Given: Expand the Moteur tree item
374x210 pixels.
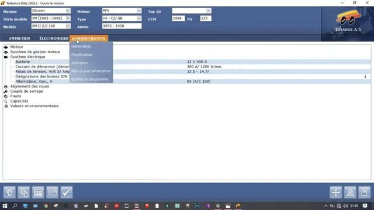Looking at the screenshot, I should 16,47.
